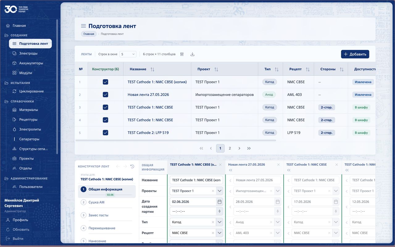Open Сепараторы in sidebar
This screenshot has height=247, width=395.
coord(29,139)
